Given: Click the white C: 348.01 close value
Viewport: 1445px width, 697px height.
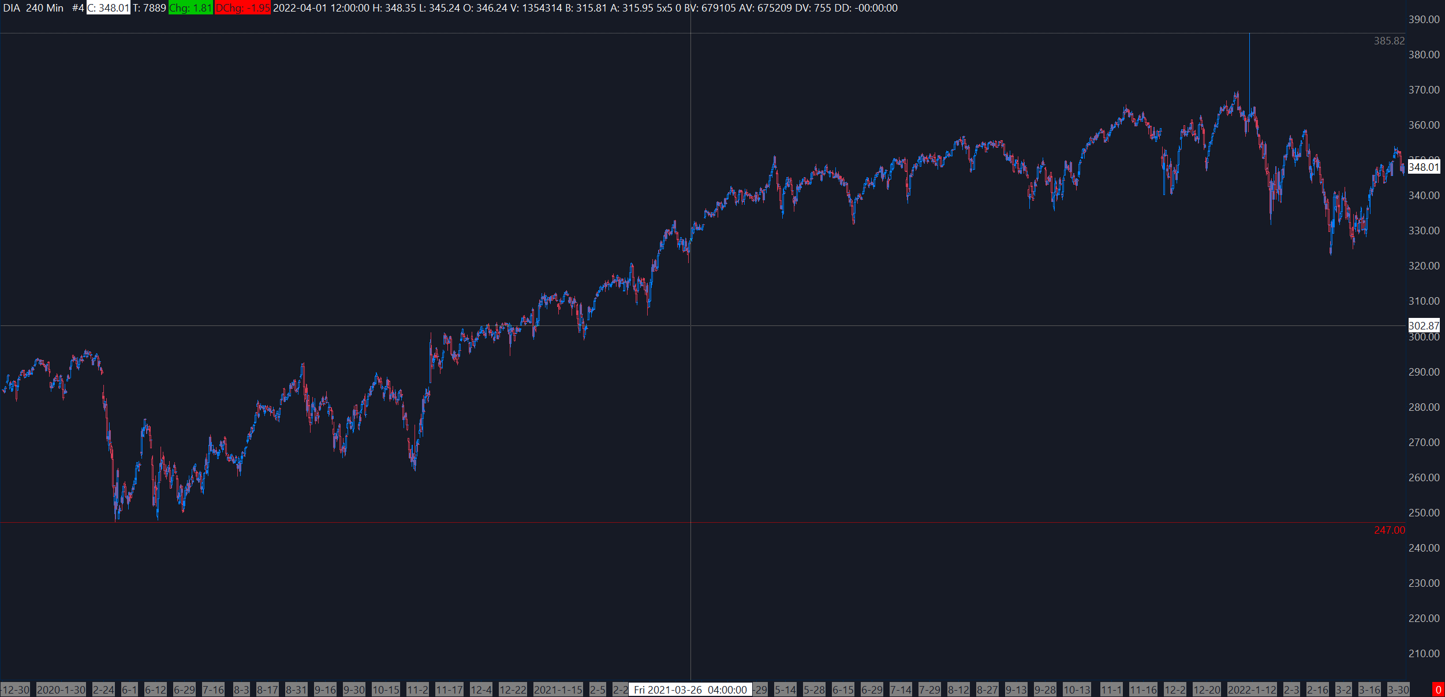Looking at the screenshot, I should click(x=109, y=8).
